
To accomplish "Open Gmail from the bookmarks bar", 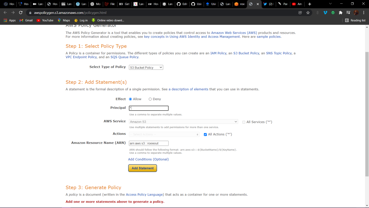I will pos(26,20).
